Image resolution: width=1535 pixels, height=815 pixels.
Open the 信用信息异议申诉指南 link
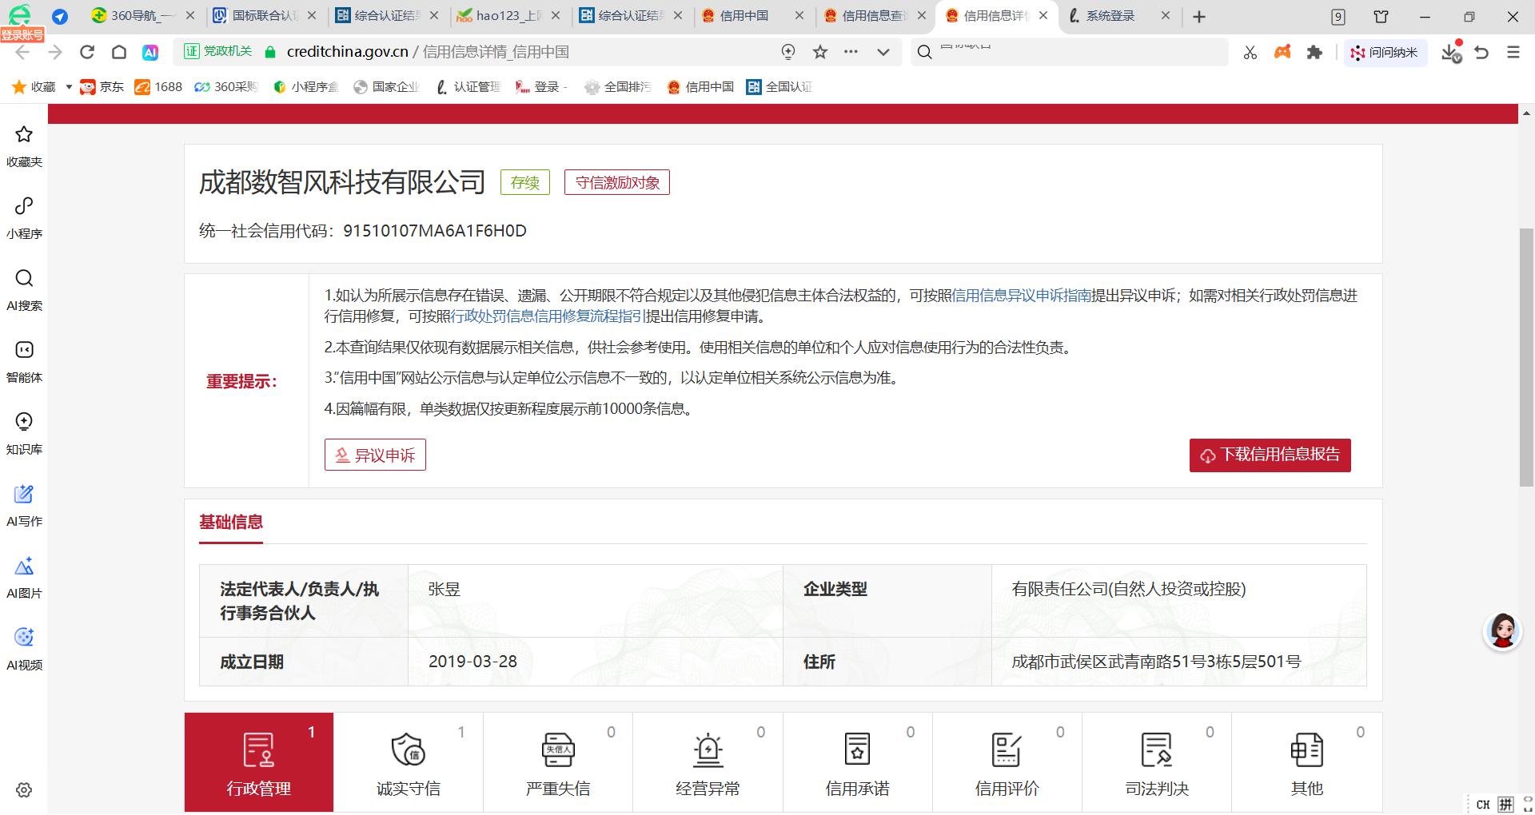[x=1021, y=296]
